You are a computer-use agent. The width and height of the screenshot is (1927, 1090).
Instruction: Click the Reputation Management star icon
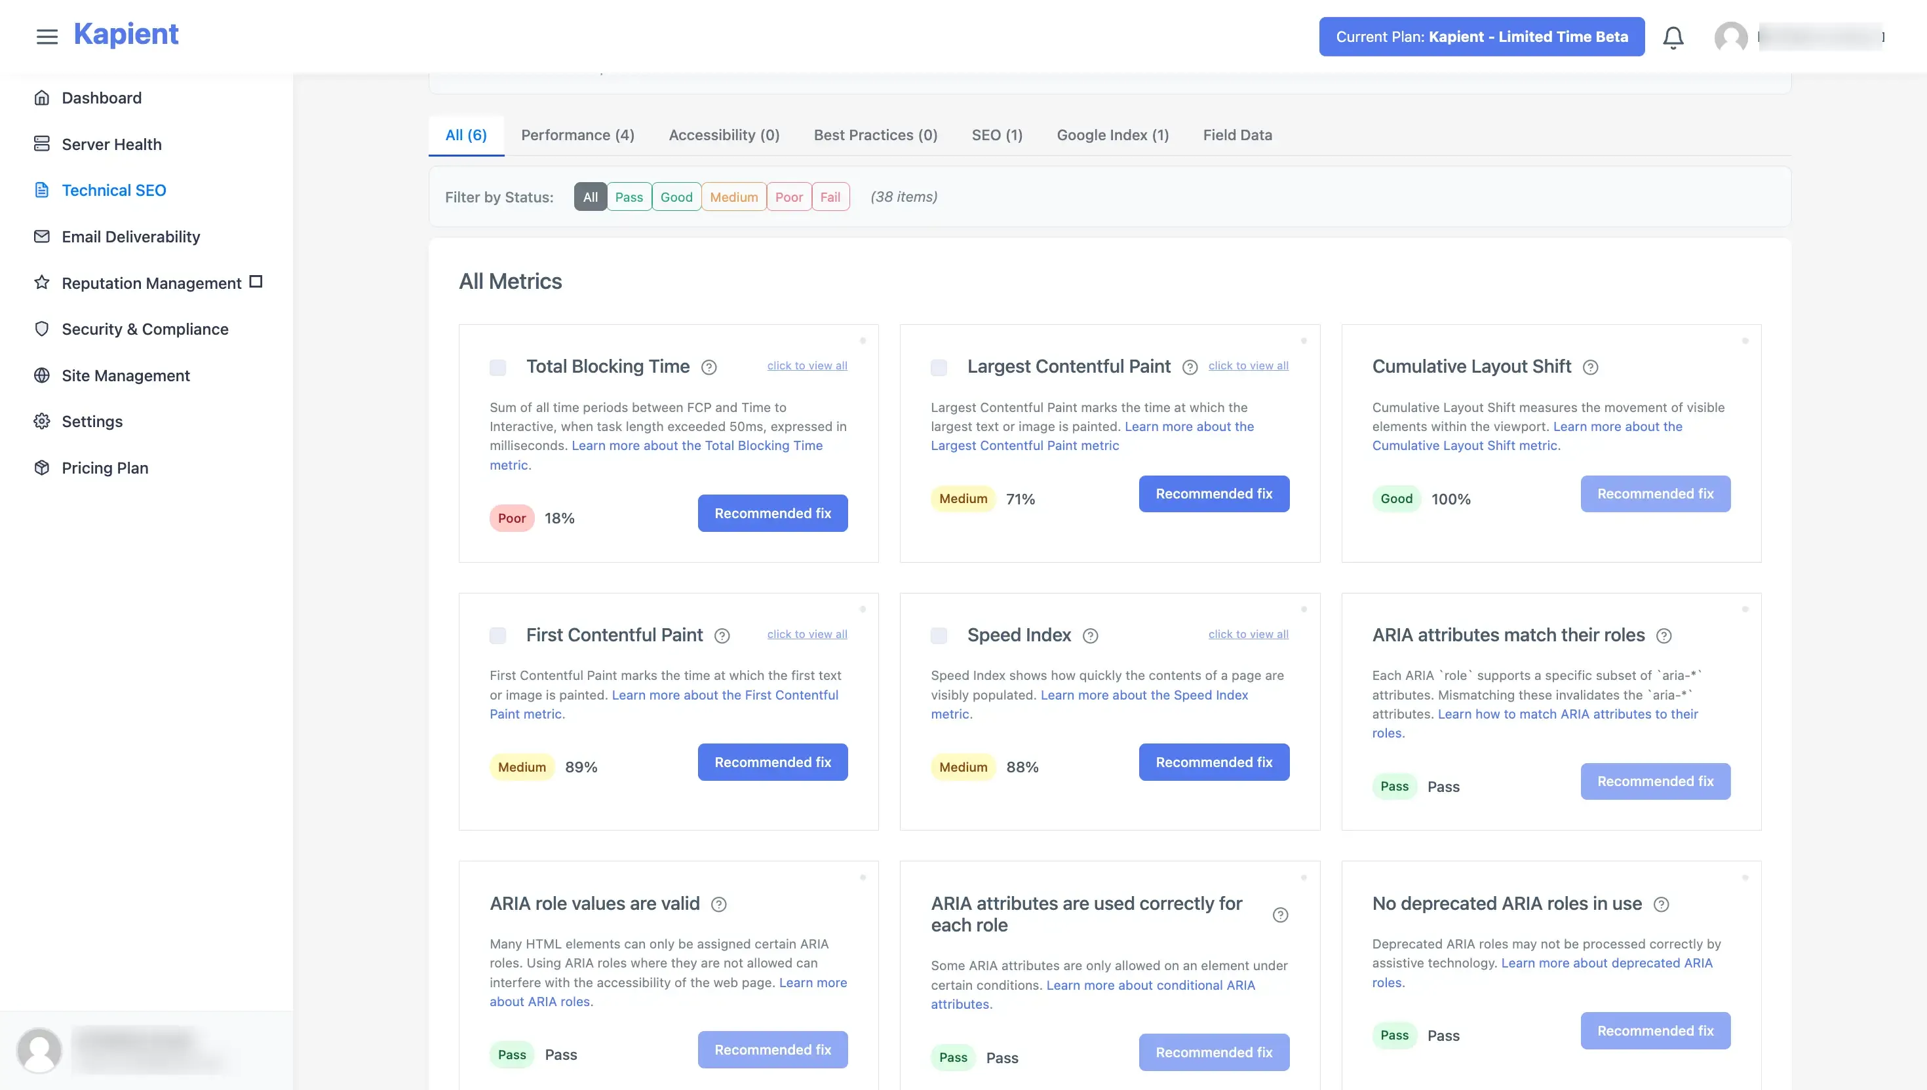42,282
